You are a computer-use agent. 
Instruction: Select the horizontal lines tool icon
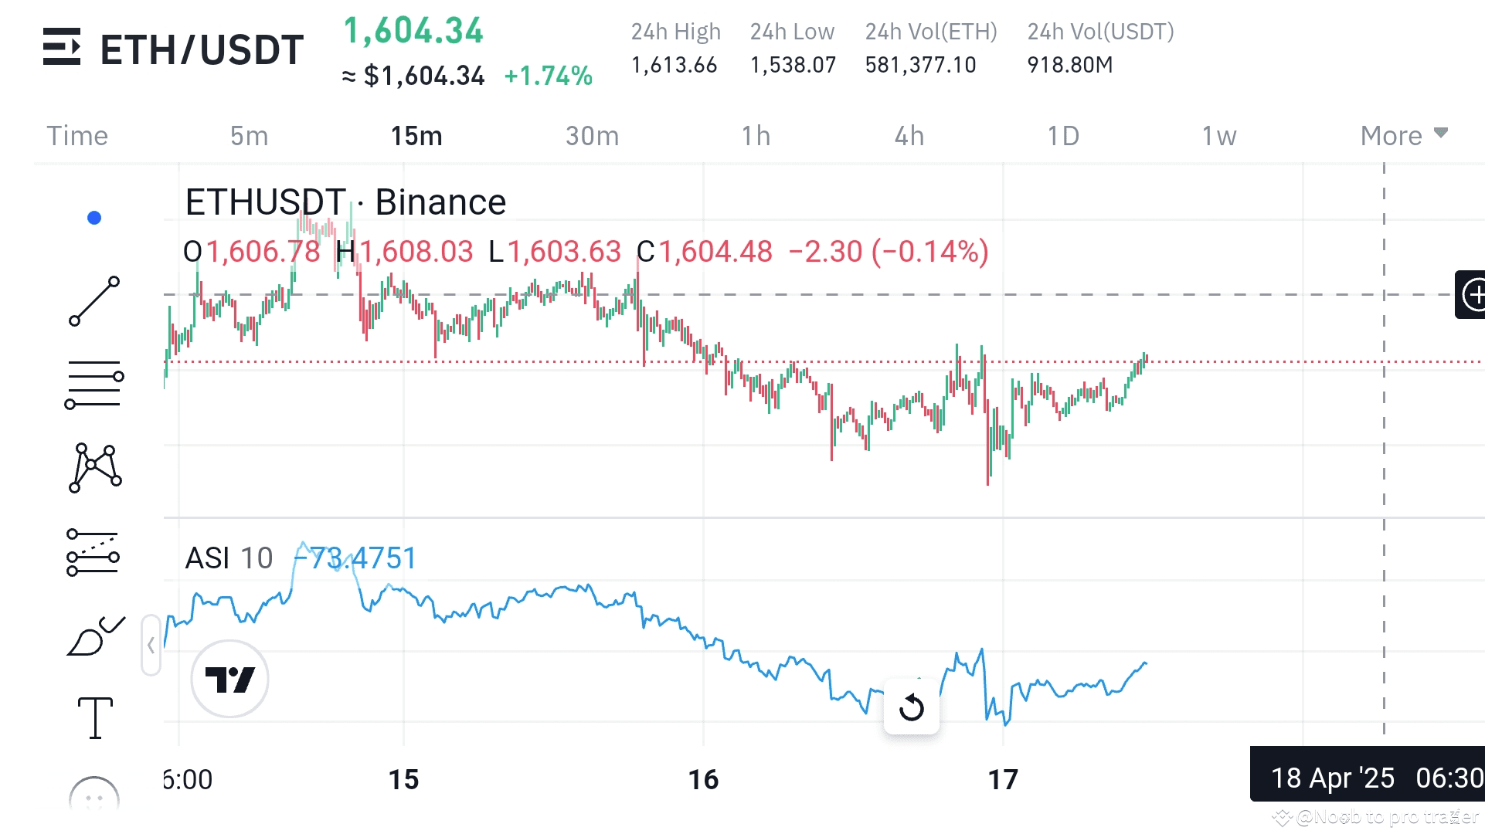(x=94, y=384)
